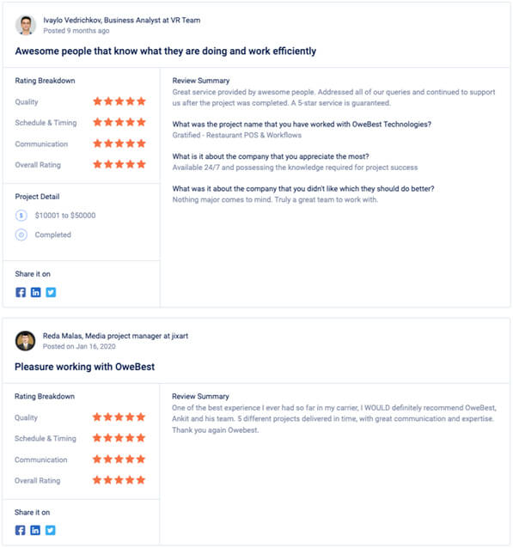Click the 'Posted on Jan 16, 2020' date

coord(79,346)
